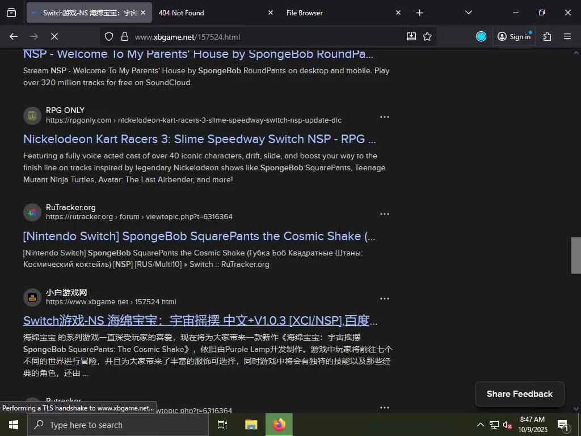Open File Explorer from taskbar
This screenshot has height=436, width=581.
[251, 425]
